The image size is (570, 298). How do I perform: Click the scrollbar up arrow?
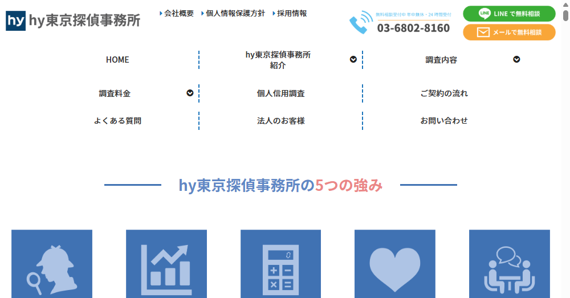565,5
